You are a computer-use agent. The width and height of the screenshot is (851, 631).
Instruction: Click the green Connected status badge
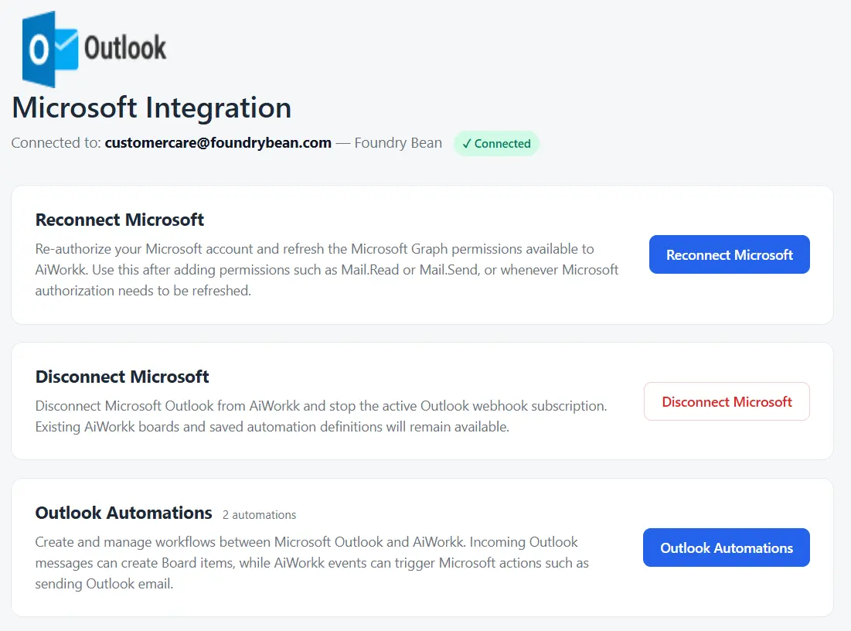coord(496,143)
